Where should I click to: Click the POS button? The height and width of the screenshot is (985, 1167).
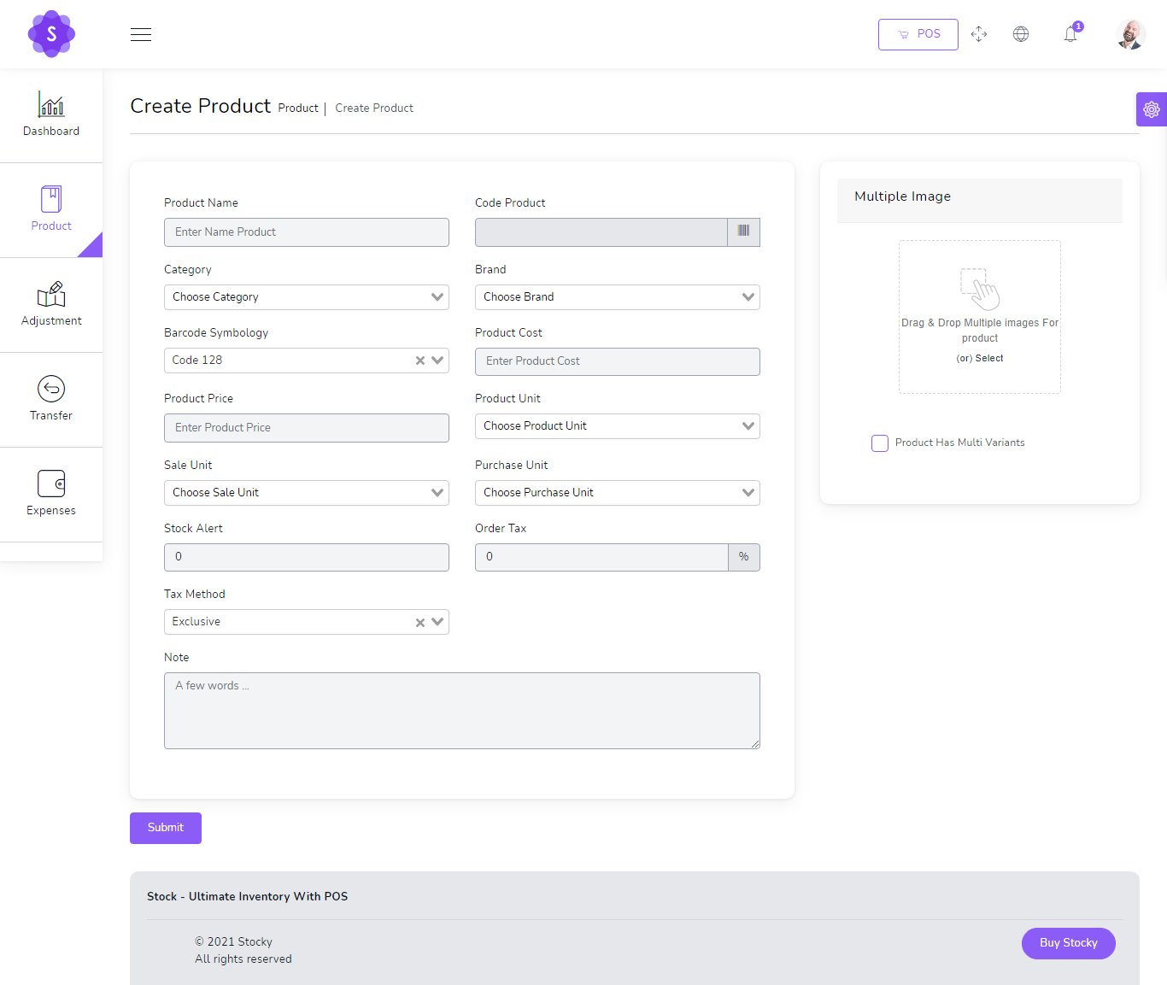918,34
